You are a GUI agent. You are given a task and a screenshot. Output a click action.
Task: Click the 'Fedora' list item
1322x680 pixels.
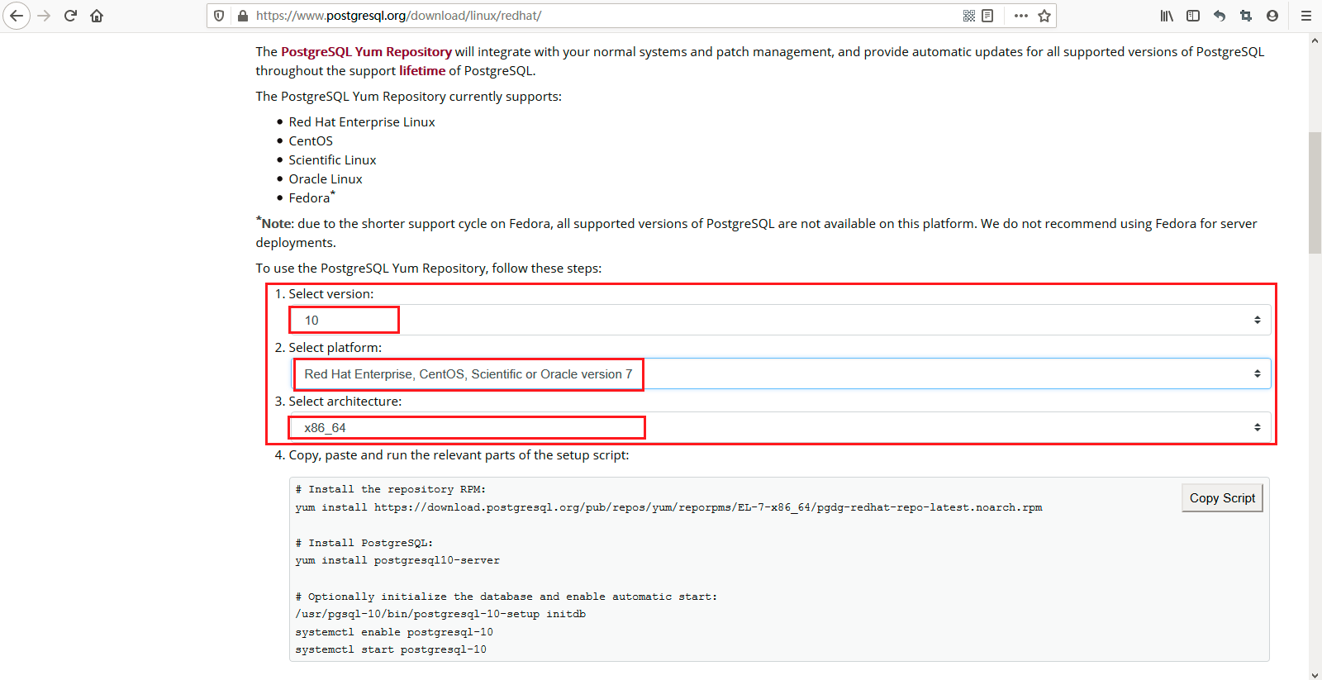click(310, 197)
